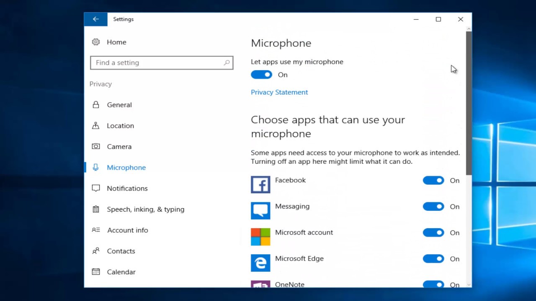Click the search magnifier icon
This screenshot has width=536, height=301.
[227, 63]
